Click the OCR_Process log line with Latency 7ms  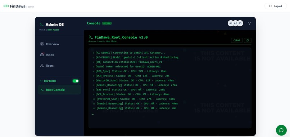[132, 76]
